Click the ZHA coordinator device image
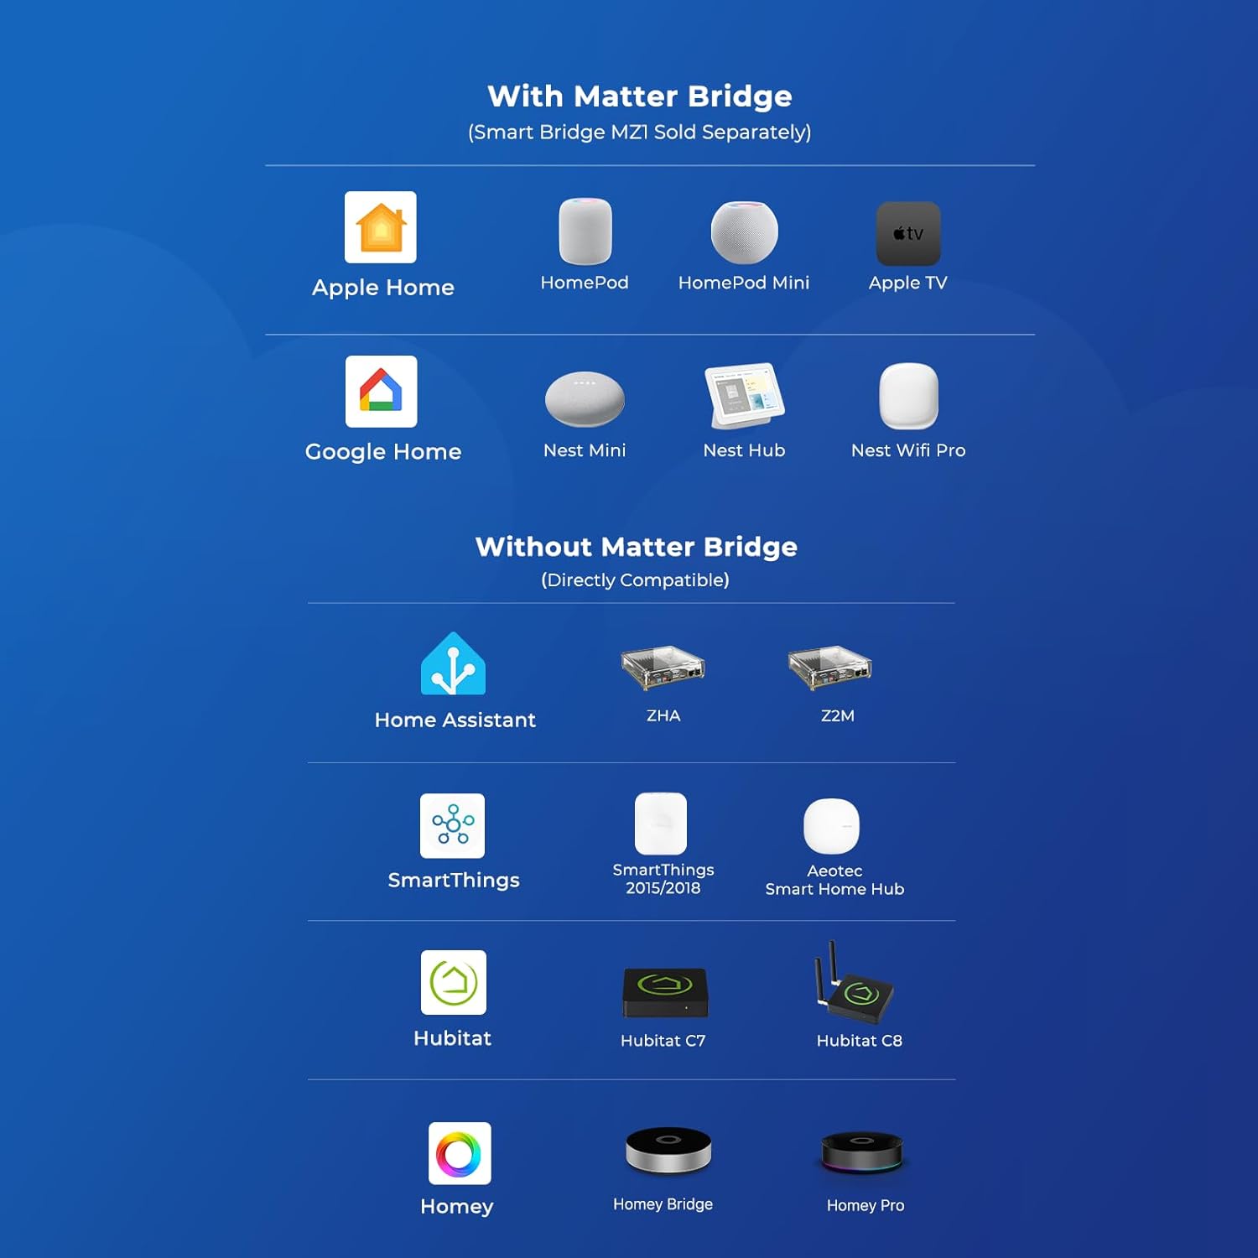Viewport: 1258px width, 1258px height. pos(663,668)
